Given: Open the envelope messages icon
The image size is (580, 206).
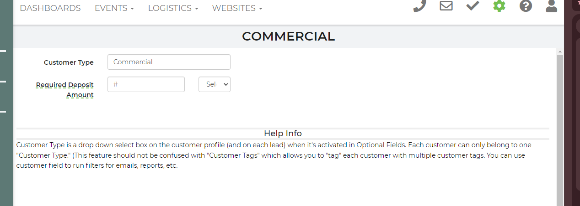Looking at the screenshot, I should (x=446, y=6).
